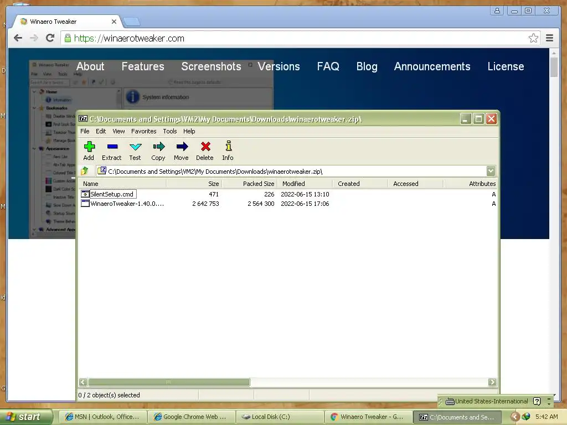This screenshot has width=567, height=425.
Task: Sort by the Packed Size column header
Action: [250, 184]
